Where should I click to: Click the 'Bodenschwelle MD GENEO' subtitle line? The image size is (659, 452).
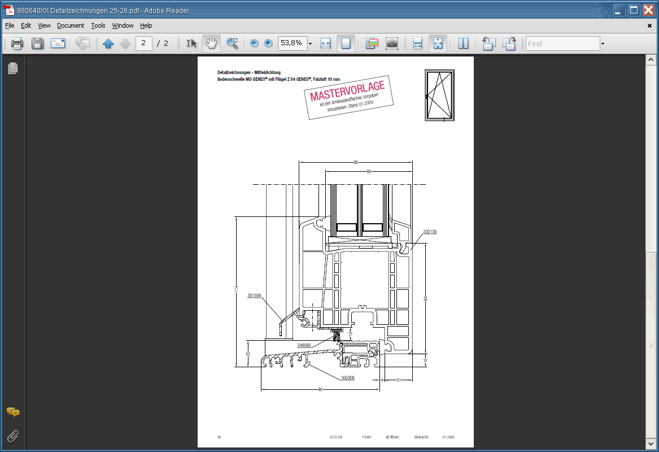278,79
